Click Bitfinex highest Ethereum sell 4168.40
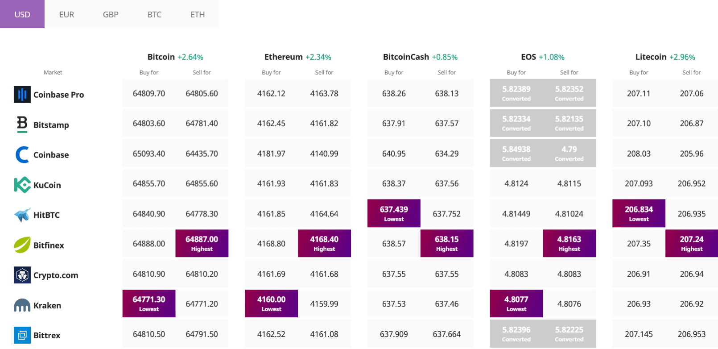 pos(324,243)
